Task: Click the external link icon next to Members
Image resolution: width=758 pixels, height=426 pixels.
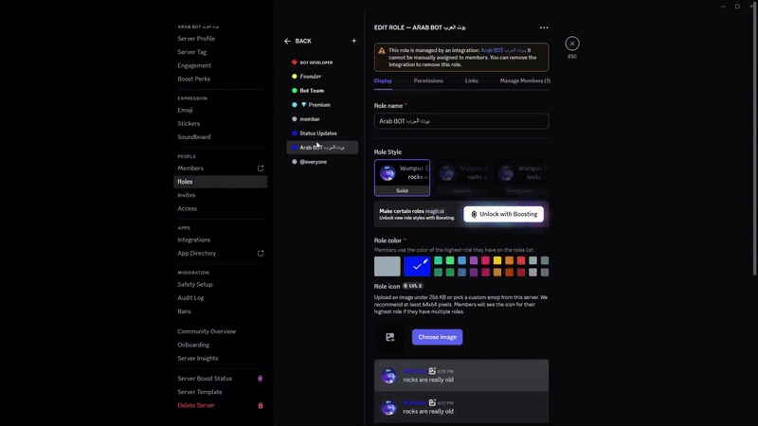Action: pos(261,169)
